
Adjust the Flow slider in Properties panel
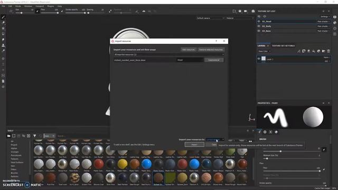(292, 171)
